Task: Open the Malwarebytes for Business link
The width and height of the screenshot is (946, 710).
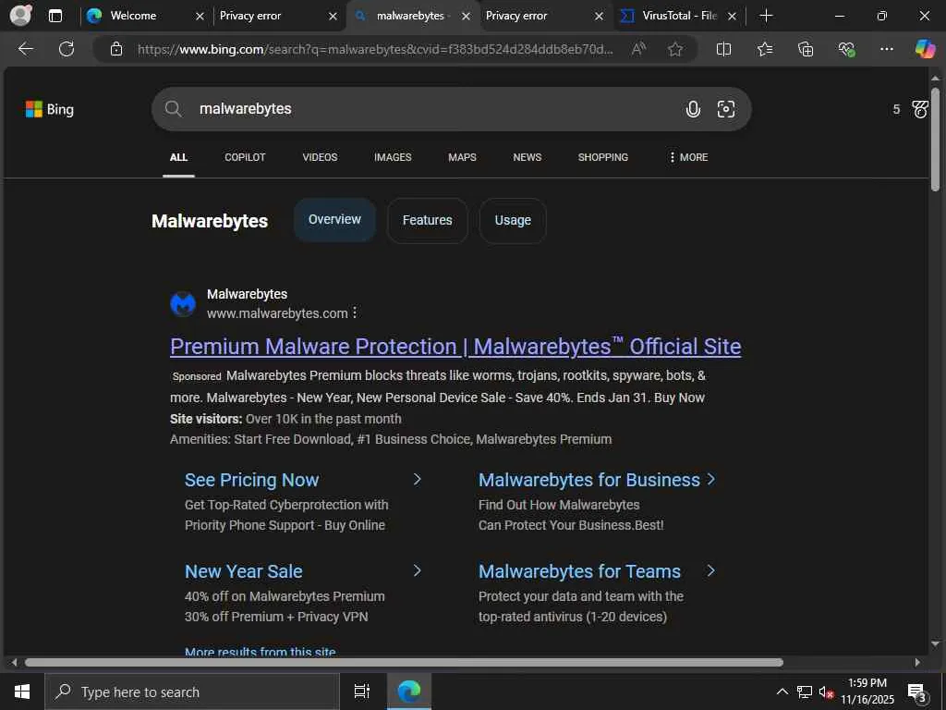Action: [588, 480]
